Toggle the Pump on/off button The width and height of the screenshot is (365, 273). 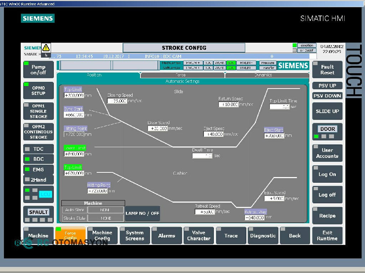tap(38, 70)
